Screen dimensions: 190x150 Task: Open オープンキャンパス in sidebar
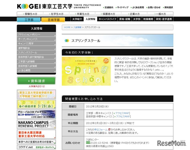point(36,39)
